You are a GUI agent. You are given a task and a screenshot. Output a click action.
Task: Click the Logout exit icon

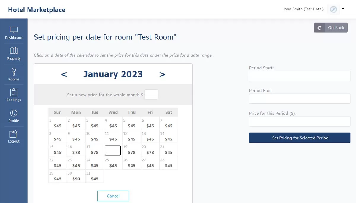[x=14, y=134]
